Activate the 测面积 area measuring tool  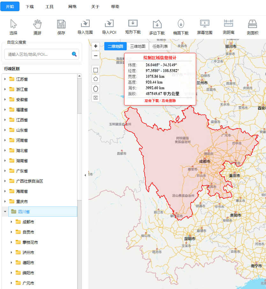pyautogui.click(x=253, y=27)
